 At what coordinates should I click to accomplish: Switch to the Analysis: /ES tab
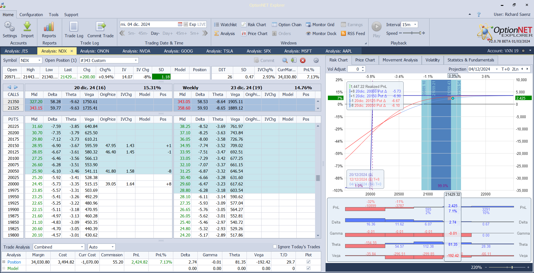coord(16,51)
